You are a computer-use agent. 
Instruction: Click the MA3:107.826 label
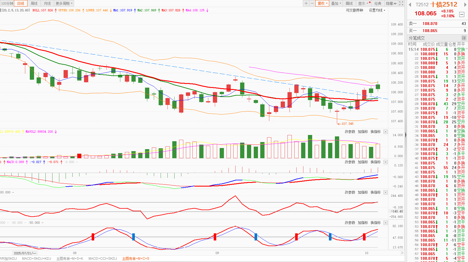click(171, 10)
